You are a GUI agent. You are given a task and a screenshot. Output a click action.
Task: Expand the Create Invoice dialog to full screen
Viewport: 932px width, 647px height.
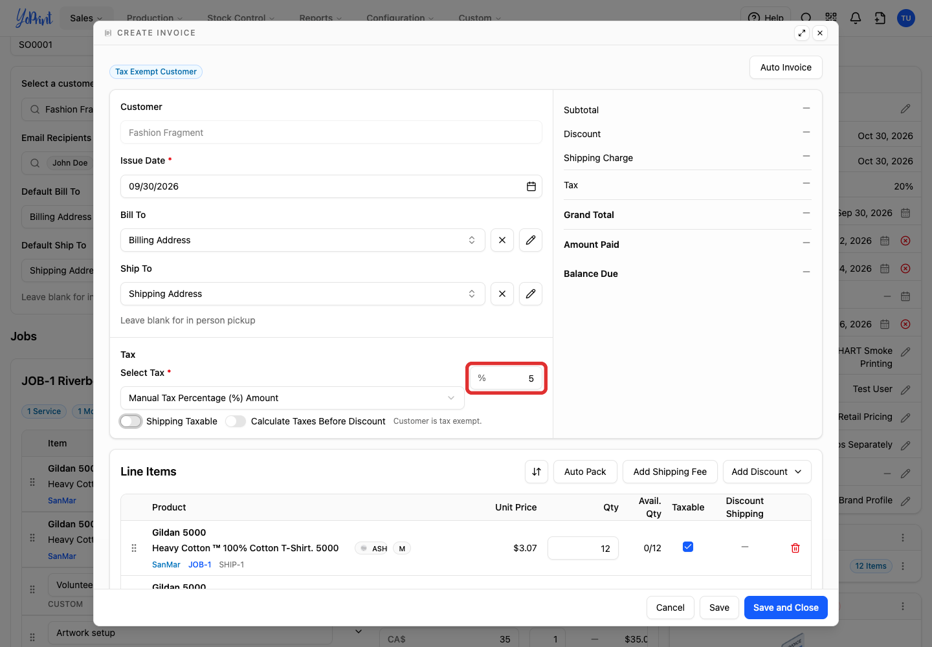(x=802, y=33)
